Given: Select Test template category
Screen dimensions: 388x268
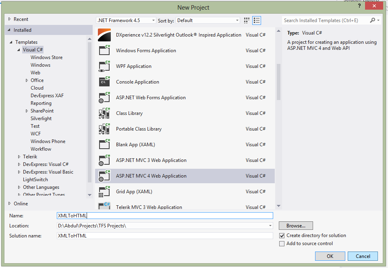Looking at the screenshot, I should click(x=35, y=126).
